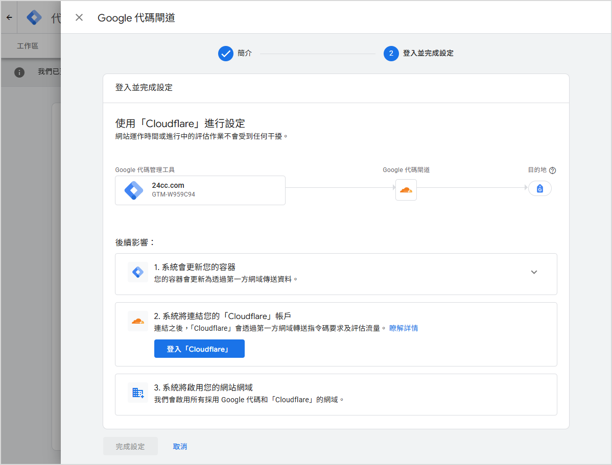Click the Google 代碼管理工具 label

(145, 169)
